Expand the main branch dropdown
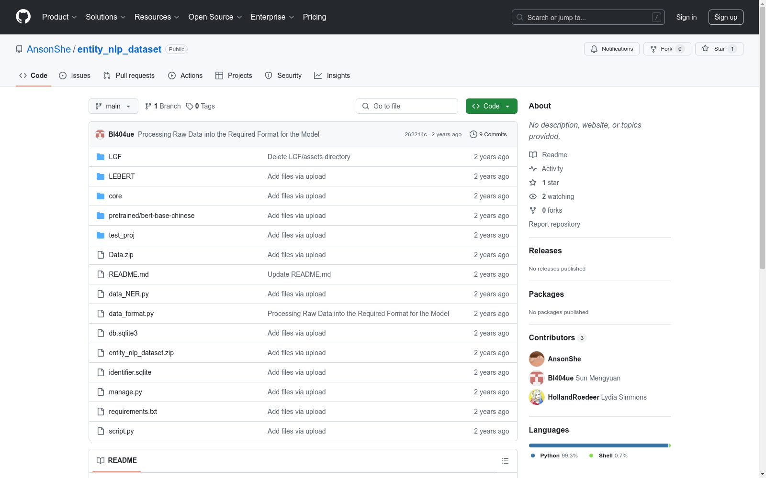 (x=113, y=106)
